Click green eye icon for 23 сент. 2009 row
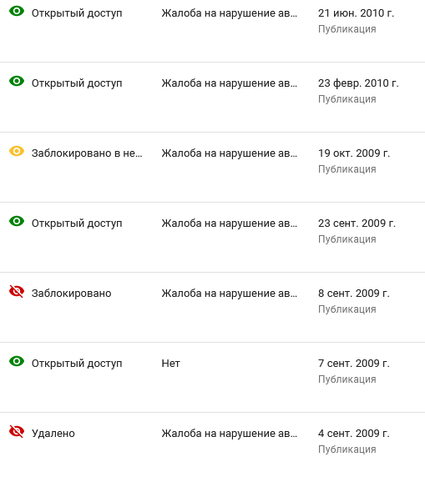The height and width of the screenshot is (482, 425). click(x=17, y=221)
